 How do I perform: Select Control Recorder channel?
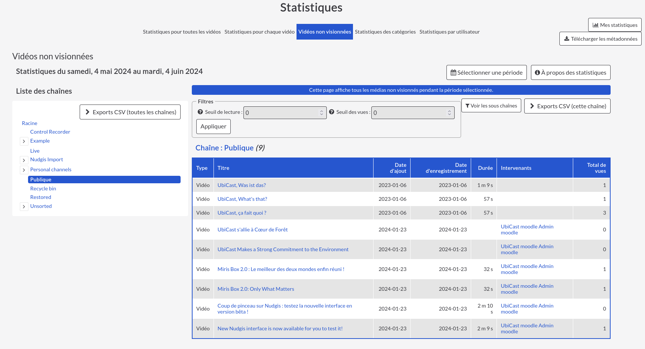pyautogui.click(x=50, y=132)
